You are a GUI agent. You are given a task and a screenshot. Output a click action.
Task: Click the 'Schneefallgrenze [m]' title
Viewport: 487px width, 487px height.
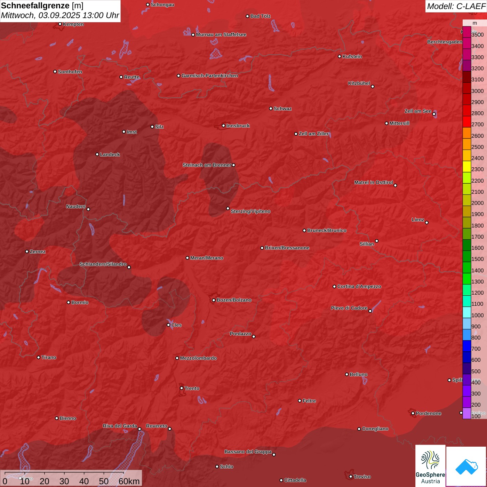[42, 6]
